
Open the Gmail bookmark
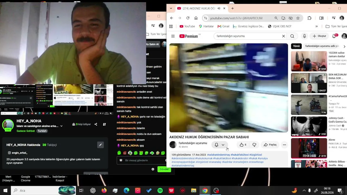(224, 26)
